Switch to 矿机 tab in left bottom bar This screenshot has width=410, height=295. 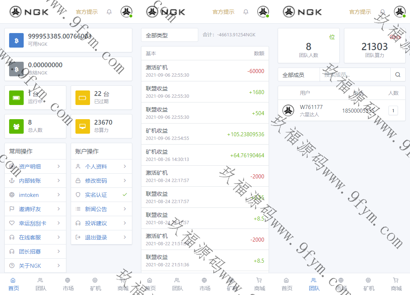coord(95,284)
